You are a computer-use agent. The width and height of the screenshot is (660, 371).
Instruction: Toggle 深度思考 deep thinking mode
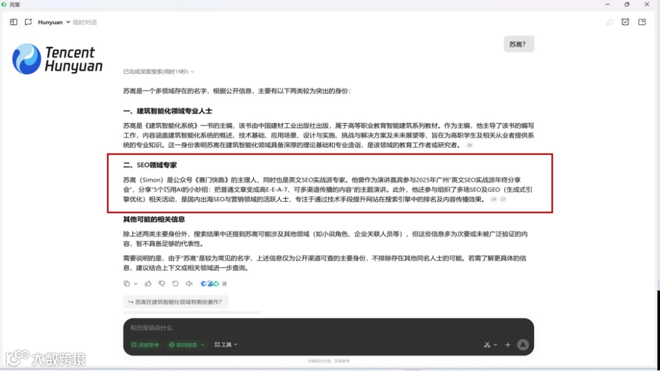click(x=145, y=345)
